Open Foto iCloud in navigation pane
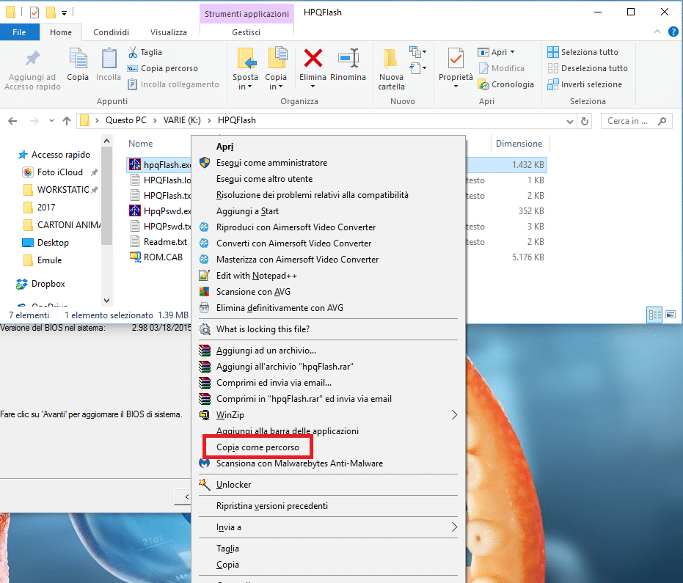This screenshot has height=583, width=683. click(x=60, y=172)
